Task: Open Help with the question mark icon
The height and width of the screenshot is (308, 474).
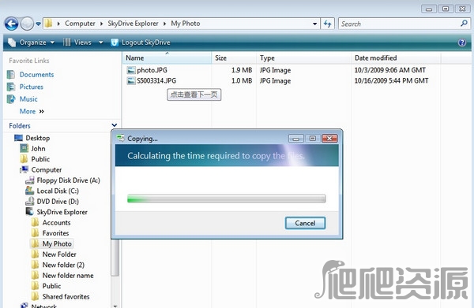Action: 462,43
